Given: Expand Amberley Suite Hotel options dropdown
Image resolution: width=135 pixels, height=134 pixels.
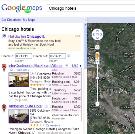Looking at the screenshot, I should [46, 106].
